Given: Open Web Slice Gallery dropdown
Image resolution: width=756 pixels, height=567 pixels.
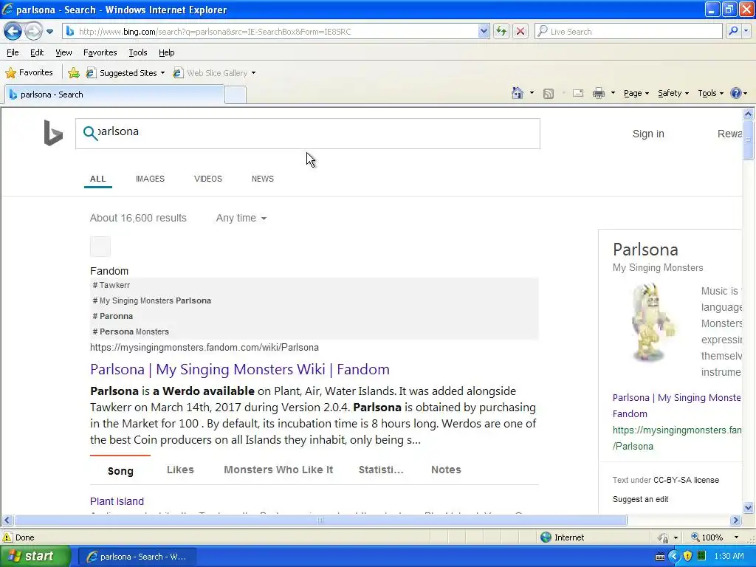Looking at the screenshot, I should 215,73.
